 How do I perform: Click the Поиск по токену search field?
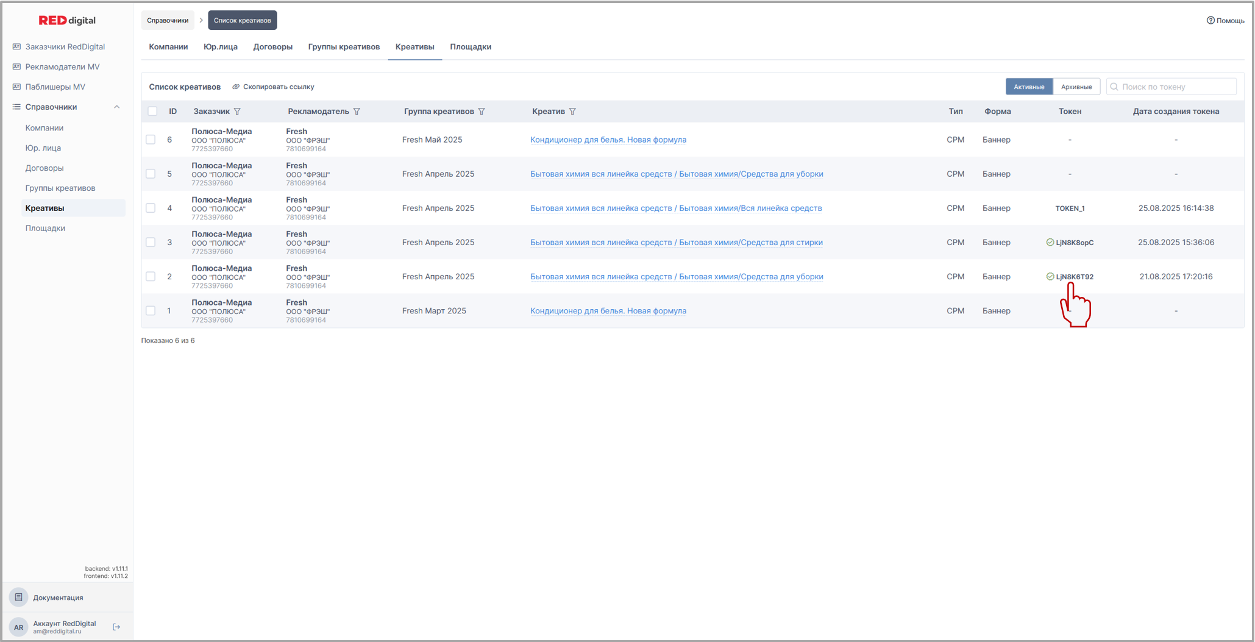[1176, 87]
